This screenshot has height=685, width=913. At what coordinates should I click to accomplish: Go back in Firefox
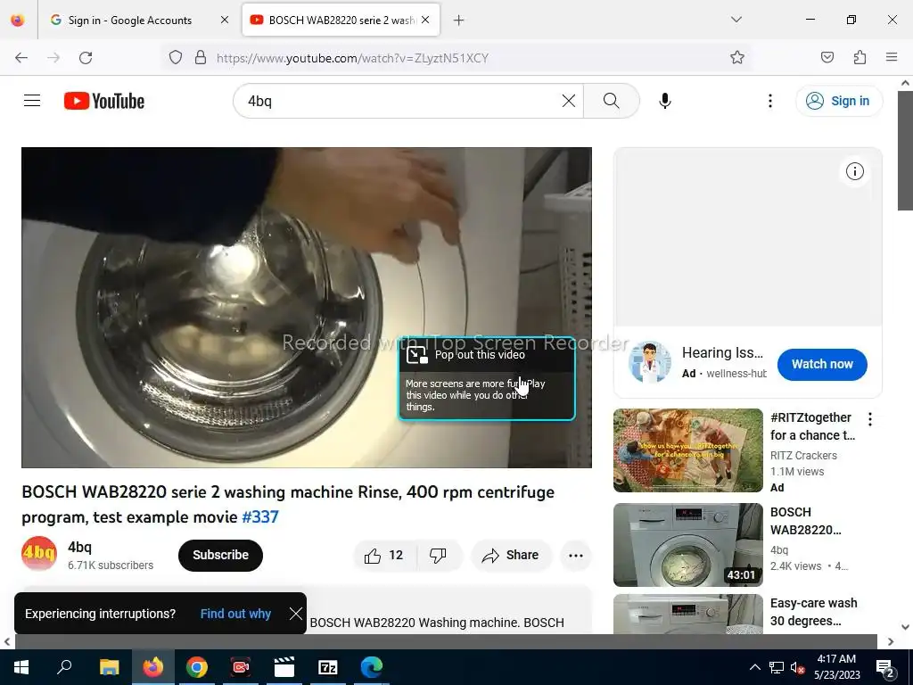coord(21,58)
